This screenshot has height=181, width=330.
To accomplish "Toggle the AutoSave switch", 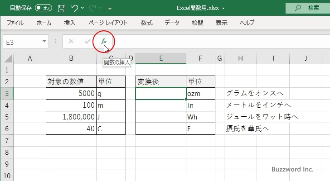I will point(44,8).
